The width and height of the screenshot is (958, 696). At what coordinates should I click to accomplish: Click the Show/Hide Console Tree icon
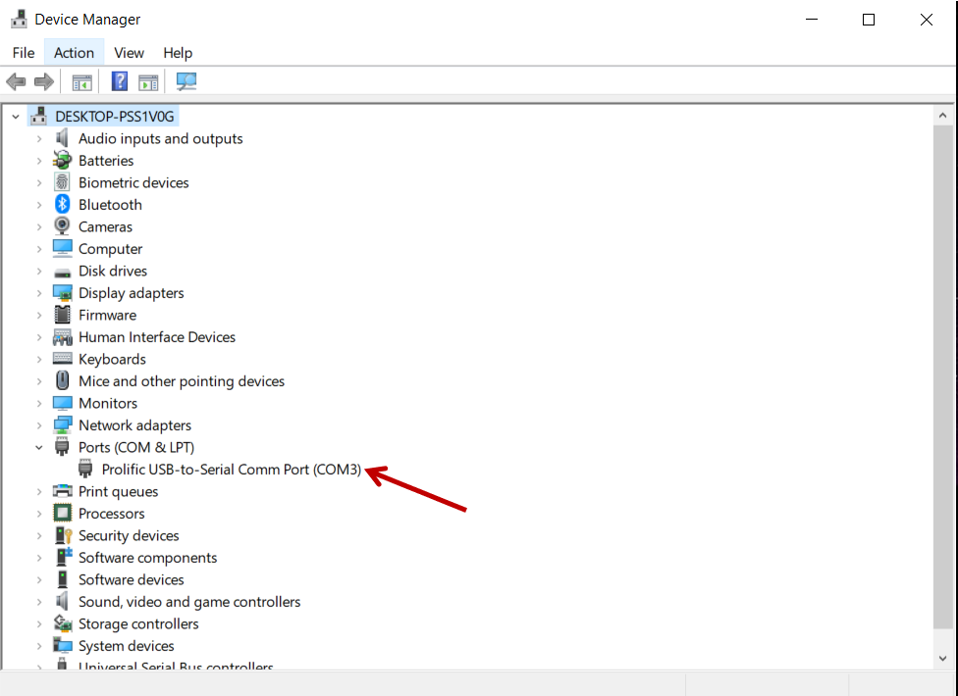tap(82, 81)
